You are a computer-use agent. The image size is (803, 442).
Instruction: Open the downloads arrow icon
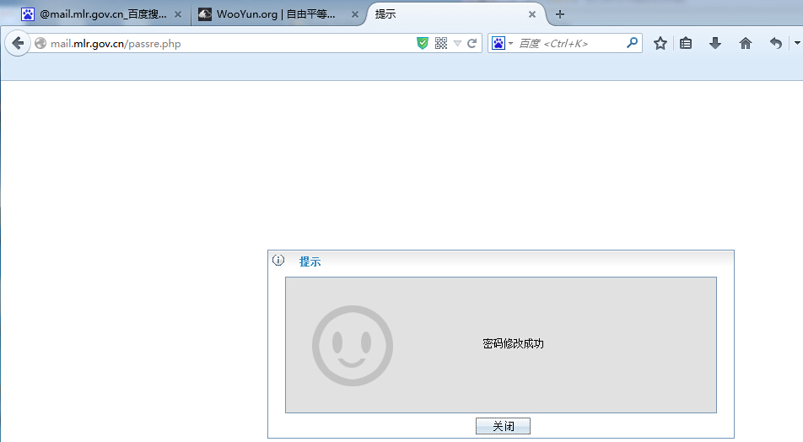715,44
